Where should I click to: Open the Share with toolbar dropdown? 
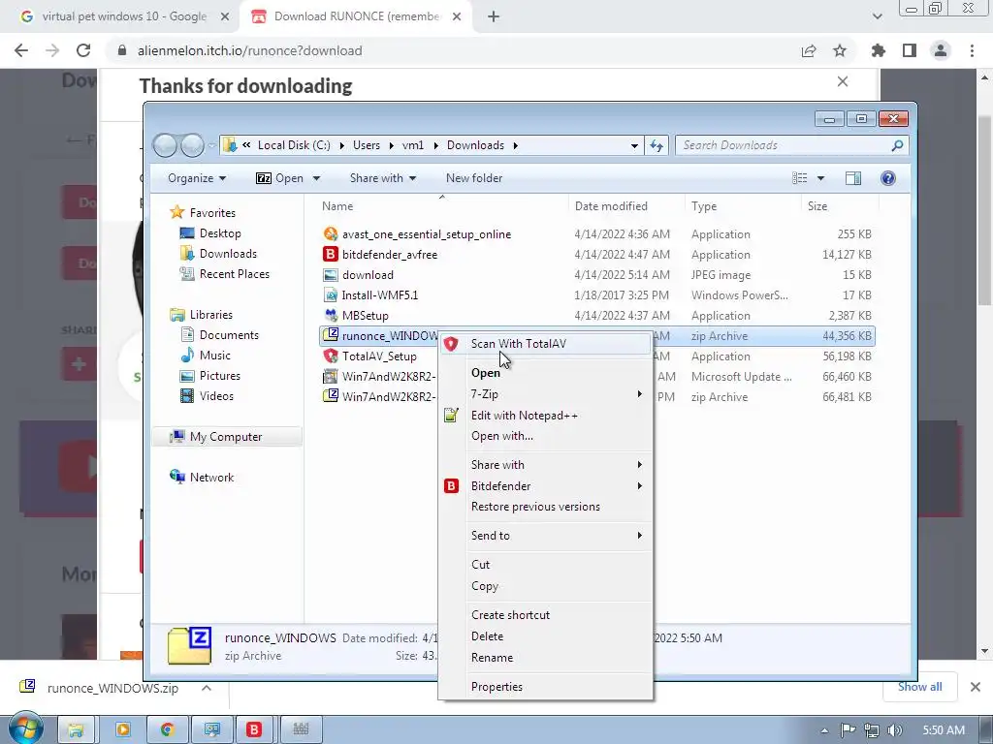382,178
